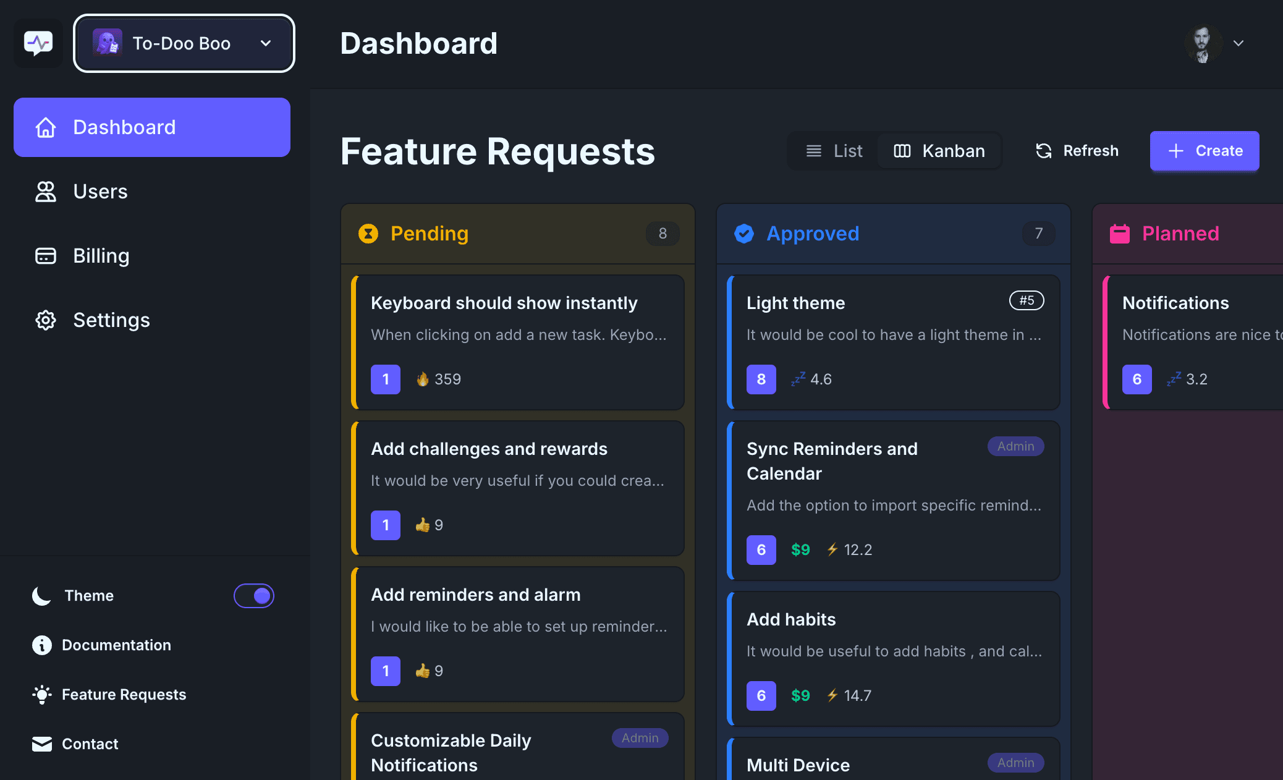
Task: Click the fire reaction on Keyboard should show instantly
Action: click(438, 379)
